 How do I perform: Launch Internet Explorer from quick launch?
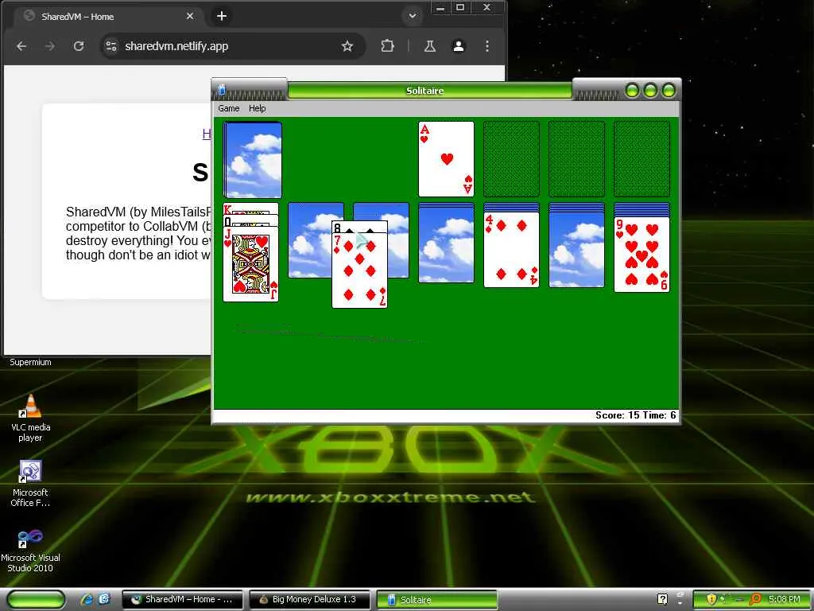87,600
